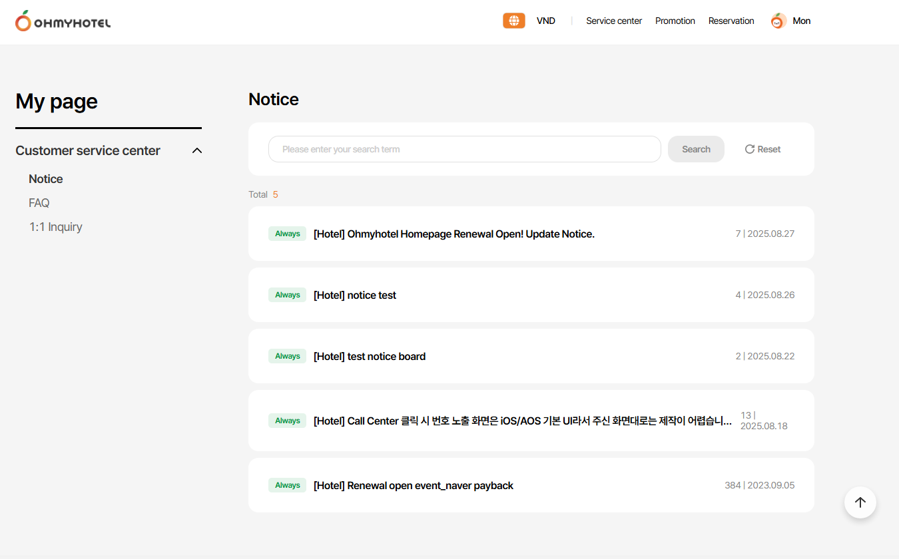Open the orange globe language selector
This screenshot has height=559, width=899.
point(513,21)
